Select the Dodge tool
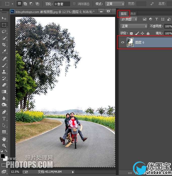This screenshot has height=176, width=172. pos(4,105)
